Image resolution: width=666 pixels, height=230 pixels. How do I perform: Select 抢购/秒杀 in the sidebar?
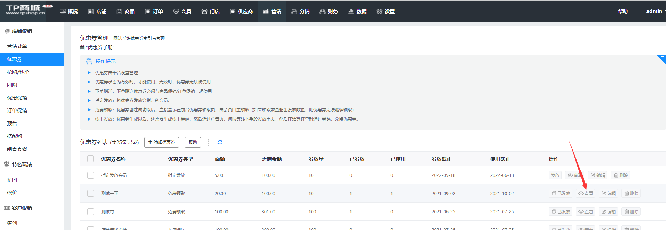[18, 72]
